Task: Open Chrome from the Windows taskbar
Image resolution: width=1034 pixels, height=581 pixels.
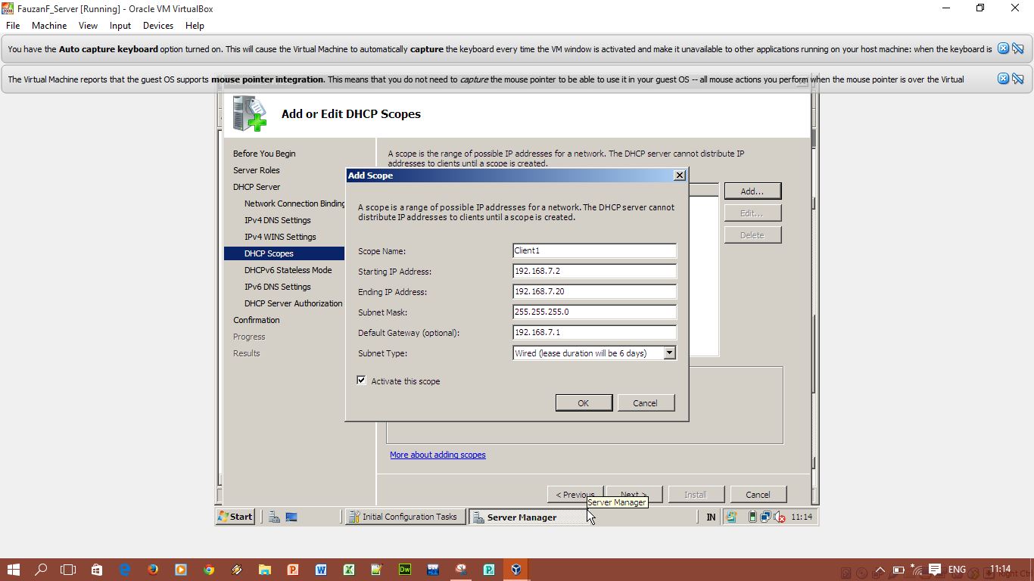Action: 209,569
